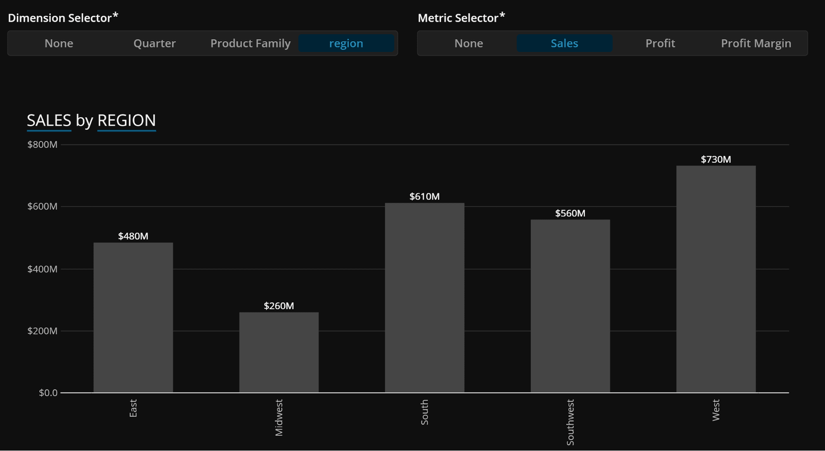Click the Midwest axis label
Viewport: 825px width, 451px height.
tap(279, 417)
